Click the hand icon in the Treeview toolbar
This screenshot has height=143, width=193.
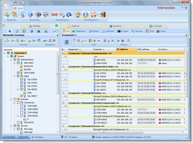(x=18, y=41)
